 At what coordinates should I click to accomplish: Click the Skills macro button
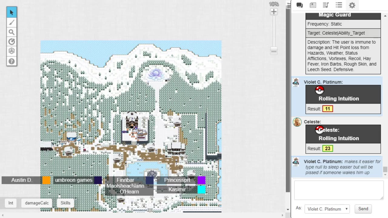coord(65,203)
